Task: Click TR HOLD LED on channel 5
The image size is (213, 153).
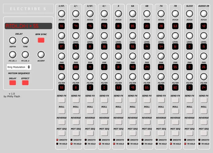Action: coord(114,144)
